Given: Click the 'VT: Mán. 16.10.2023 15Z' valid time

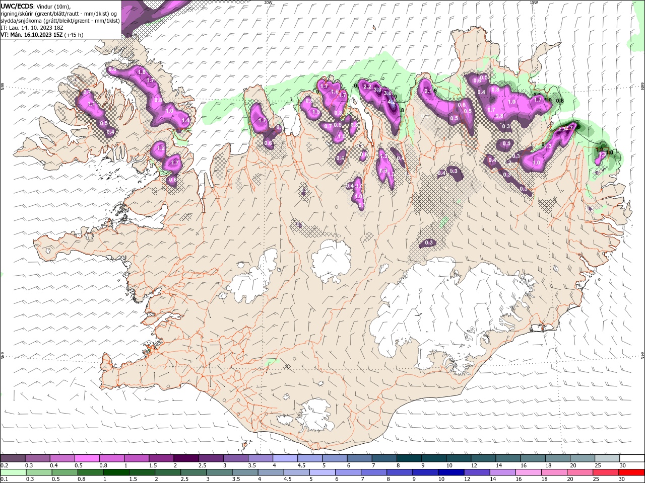Looking at the screenshot, I should coord(32,35).
